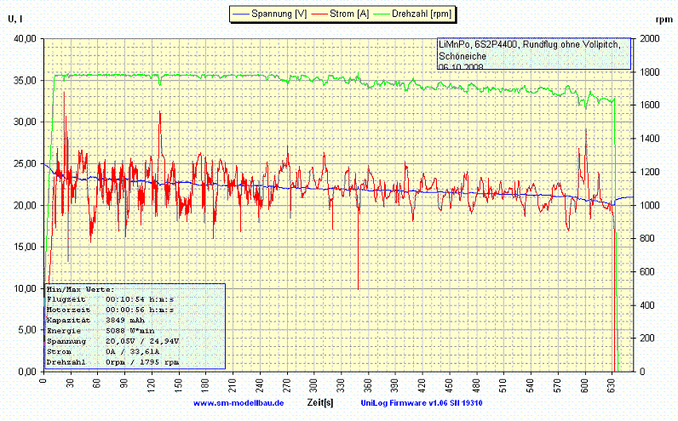Open the www.sm-modellbau.de link

(x=238, y=403)
